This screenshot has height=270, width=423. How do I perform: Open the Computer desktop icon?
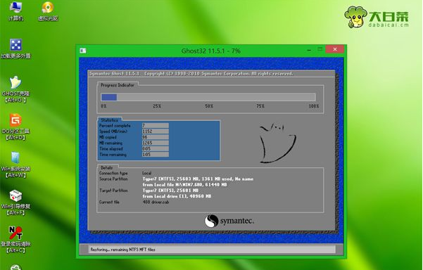(15, 11)
